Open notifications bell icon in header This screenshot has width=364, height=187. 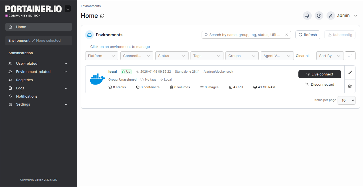click(x=307, y=16)
